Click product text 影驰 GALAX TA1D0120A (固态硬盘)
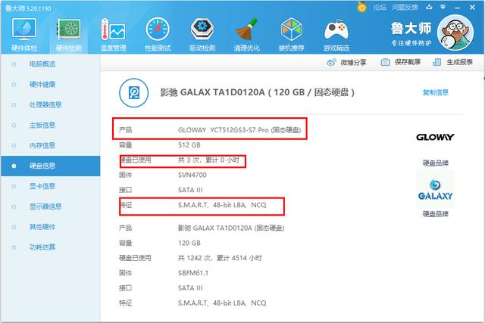The height and width of the screenshot is (323, 485). coord(231,228)
